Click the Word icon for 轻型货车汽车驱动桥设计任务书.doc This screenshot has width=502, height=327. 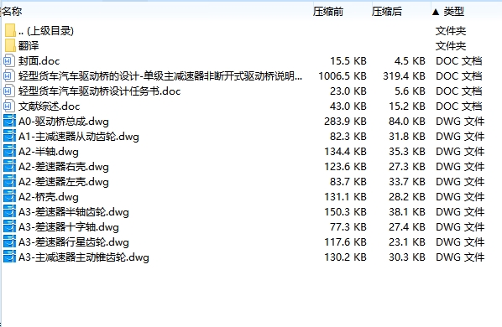tap(9, 91)
